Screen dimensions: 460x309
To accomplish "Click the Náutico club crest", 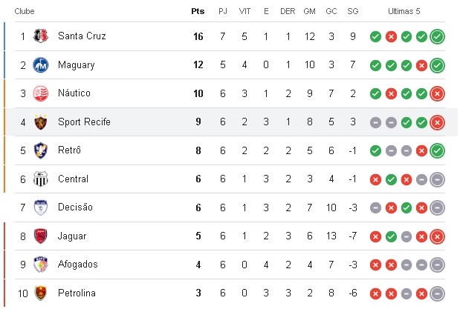I will pyautogui.click(x=40, y=93).
